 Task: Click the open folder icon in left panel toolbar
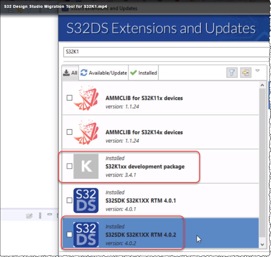point(29,216)
